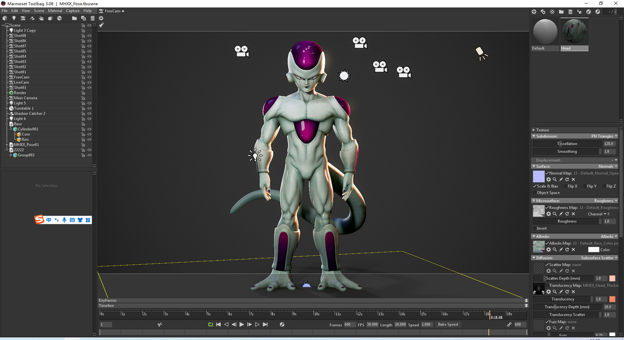Collapse the Base group in the scene tree
Image resolution: width=624 pixels, height=340 pixels.
(7, 124)
